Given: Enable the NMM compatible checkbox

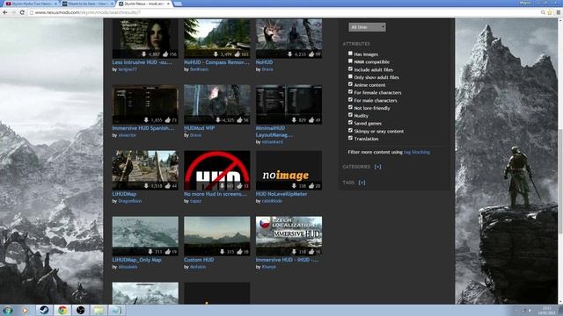Looking at the screenshot, I should (x=350, y=61).
